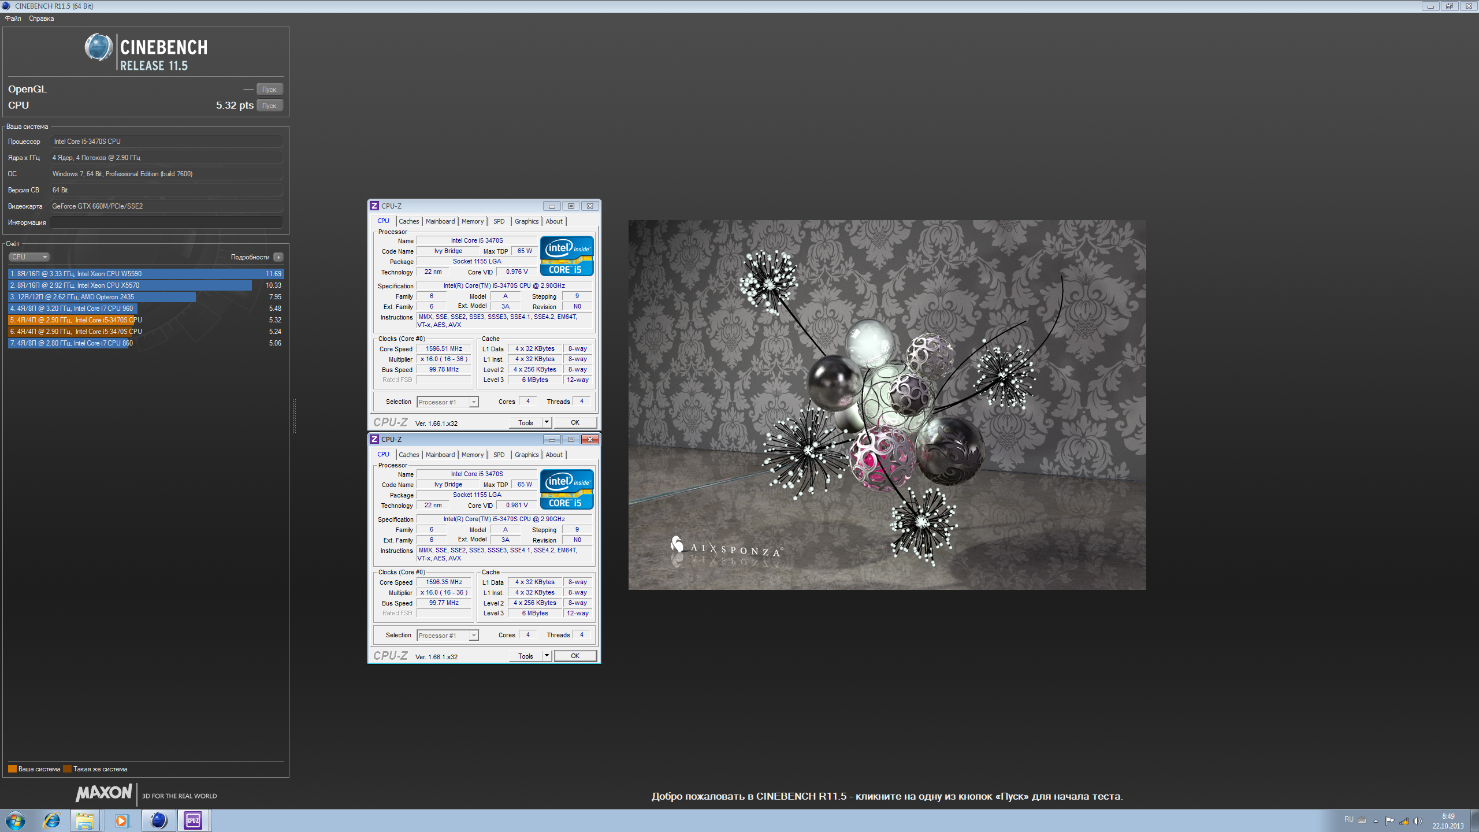
Task: Click OK in lower CPU-Z window
Action: point(575,656)
